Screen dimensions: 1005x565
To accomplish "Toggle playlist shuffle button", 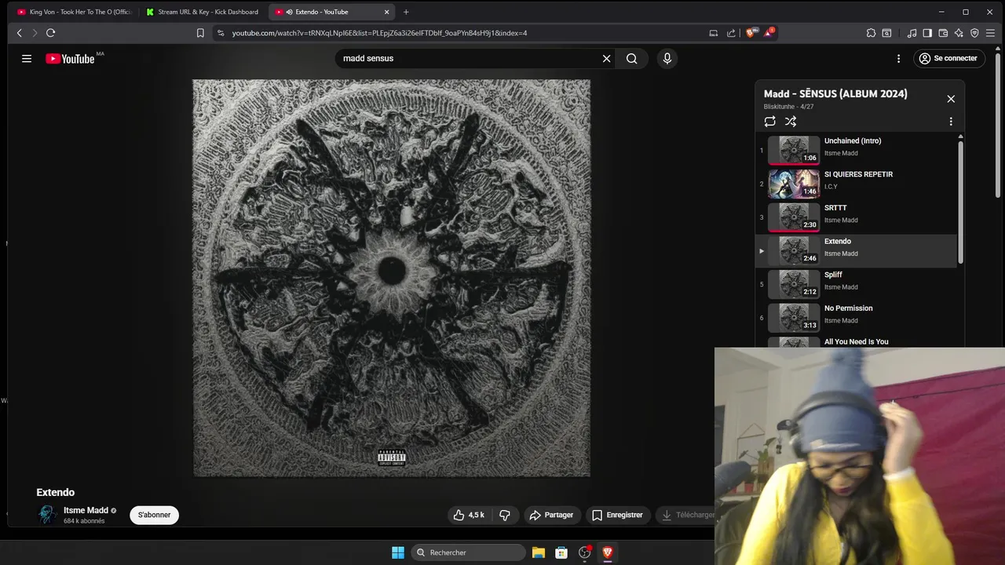I will (791, 122).
